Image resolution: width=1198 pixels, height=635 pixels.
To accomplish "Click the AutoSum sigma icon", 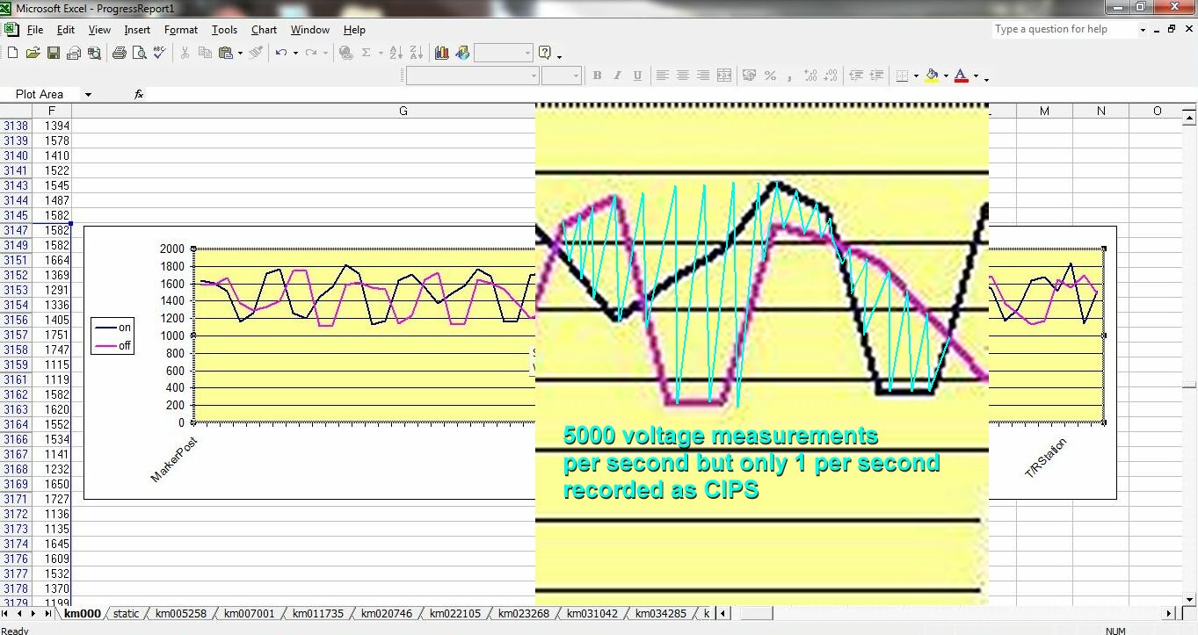I will coord(366,53).
